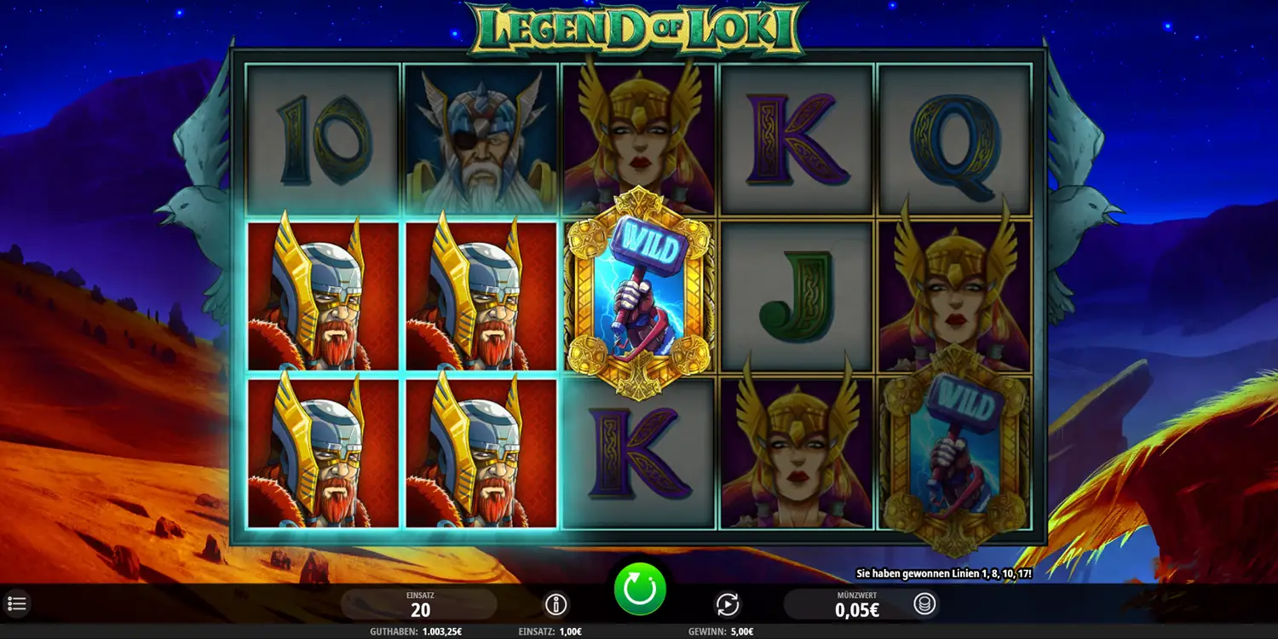Click the bottom-right WILD hammer symbol
This screenshot has height=639, width=1278.
click(x=954, y=450)
